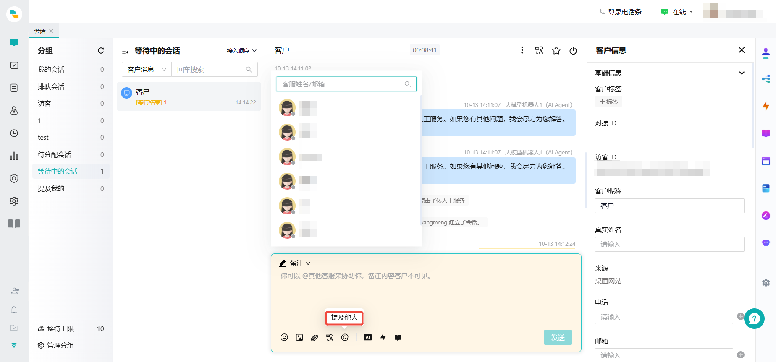Select 我的会话 group

tap(71, 69)
